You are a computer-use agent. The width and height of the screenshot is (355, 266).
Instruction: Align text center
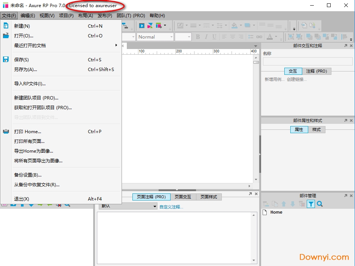[x=233, y=37]
